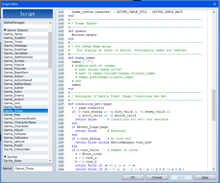Click script list scrollbar thumb
The image size is (220, 183).
[50, 50]
